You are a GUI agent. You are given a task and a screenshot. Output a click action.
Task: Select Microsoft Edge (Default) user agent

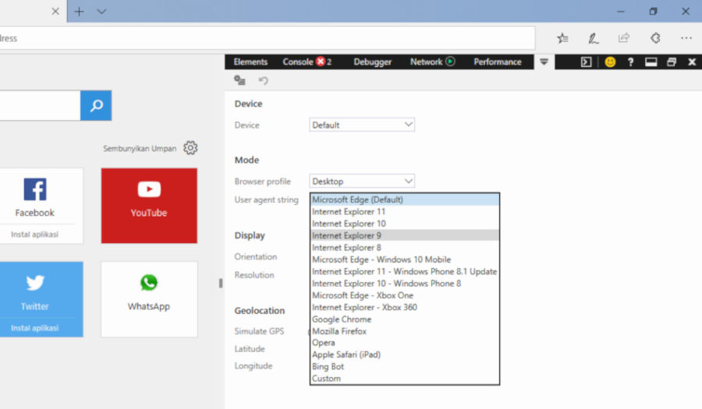click(405, 199)
